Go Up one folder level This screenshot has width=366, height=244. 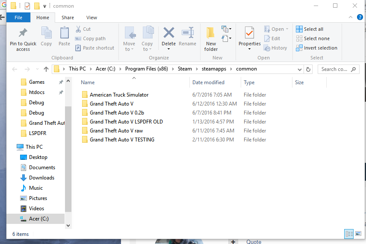click(46, 69)
